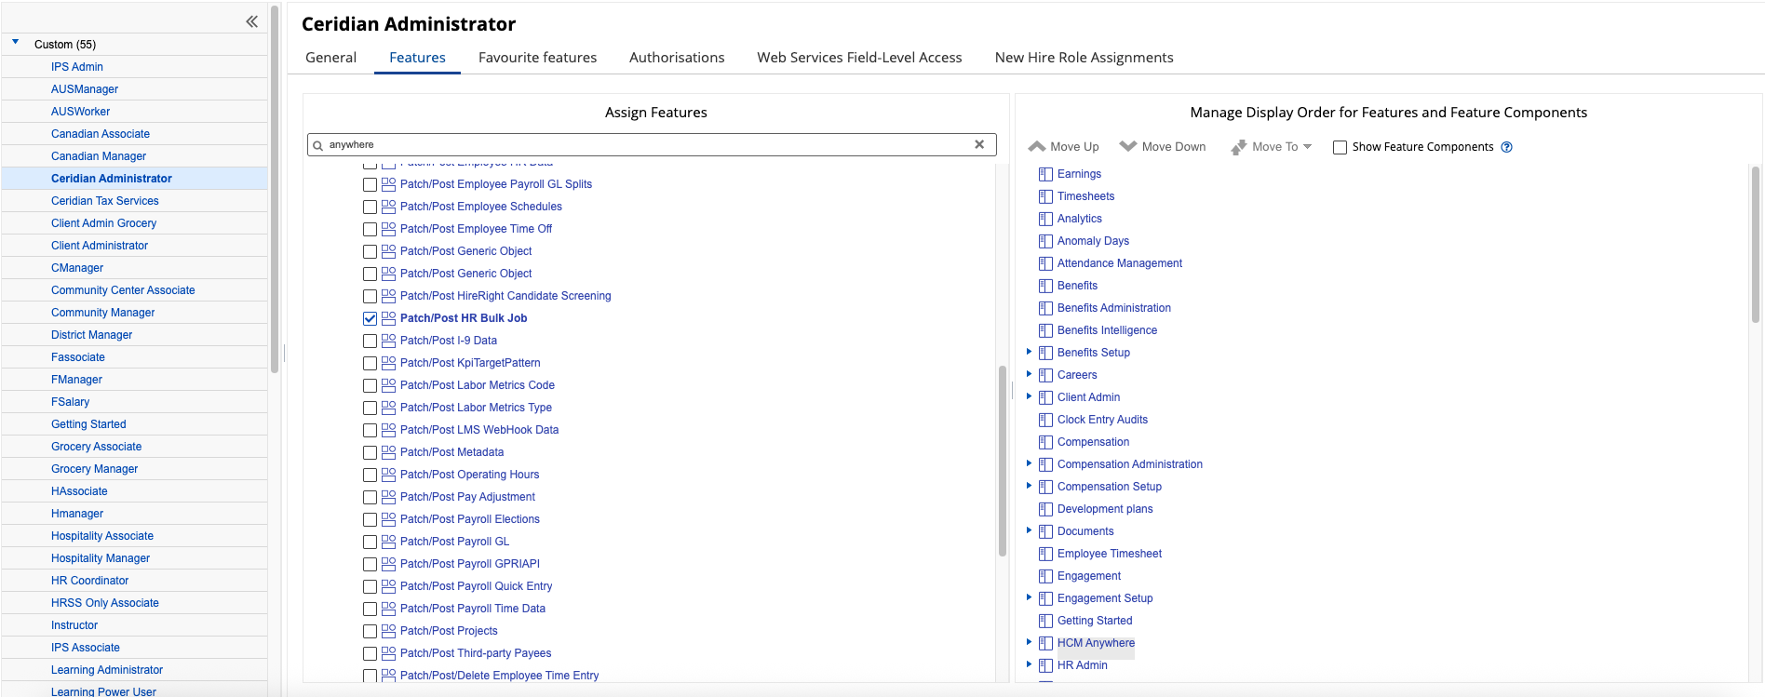Viewport: 1765px width, 697px height.
Task: Click feature icon beside Development plans
Action: 1045,509
